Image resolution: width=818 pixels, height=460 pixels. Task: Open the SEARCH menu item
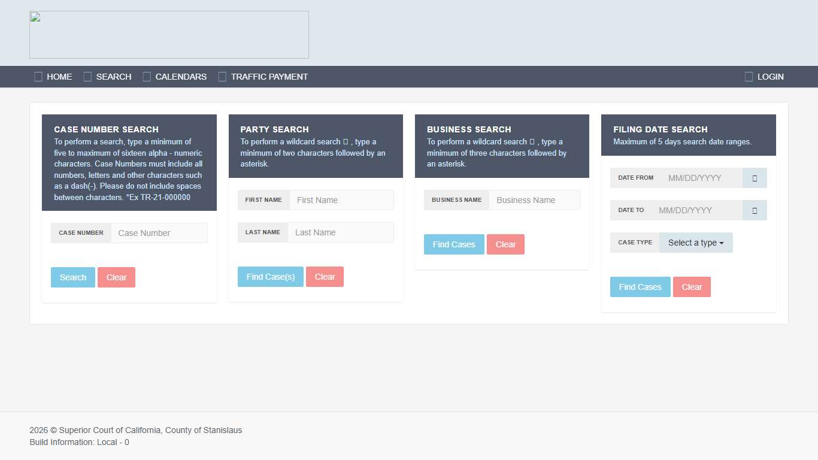pyautogui.click(x=113, y=77)
